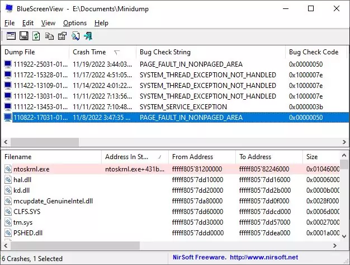Maximize the BlueScreenView window
The width and height of the screenshot is (350, 265).
pos(311,8)
